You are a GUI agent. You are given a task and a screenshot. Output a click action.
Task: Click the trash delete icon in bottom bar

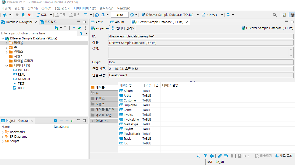coord(232,156)
